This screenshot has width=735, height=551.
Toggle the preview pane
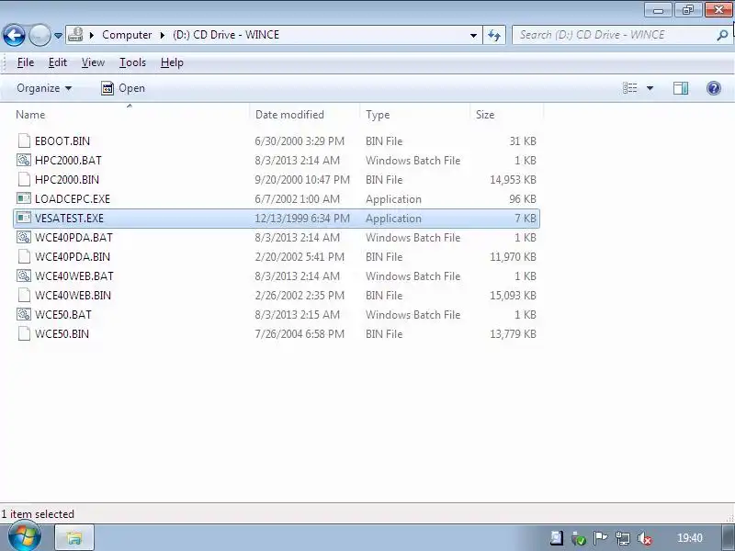click(681, 88)
